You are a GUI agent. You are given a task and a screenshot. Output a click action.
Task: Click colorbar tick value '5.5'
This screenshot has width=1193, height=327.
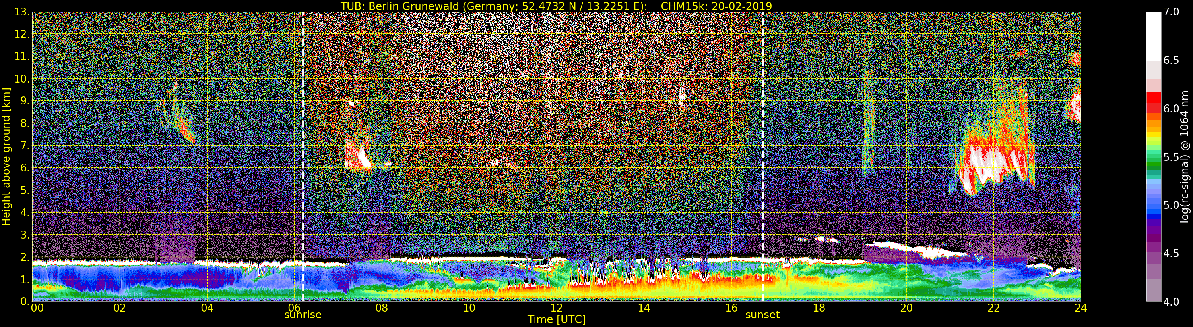(1171, 157)
